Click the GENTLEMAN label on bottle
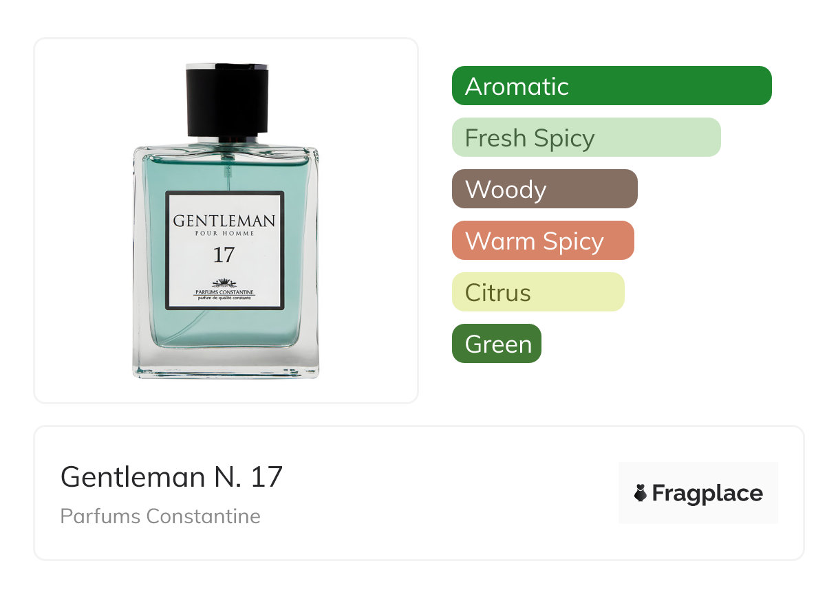Viewport: 838px width, 594px height. pos(224,221)
